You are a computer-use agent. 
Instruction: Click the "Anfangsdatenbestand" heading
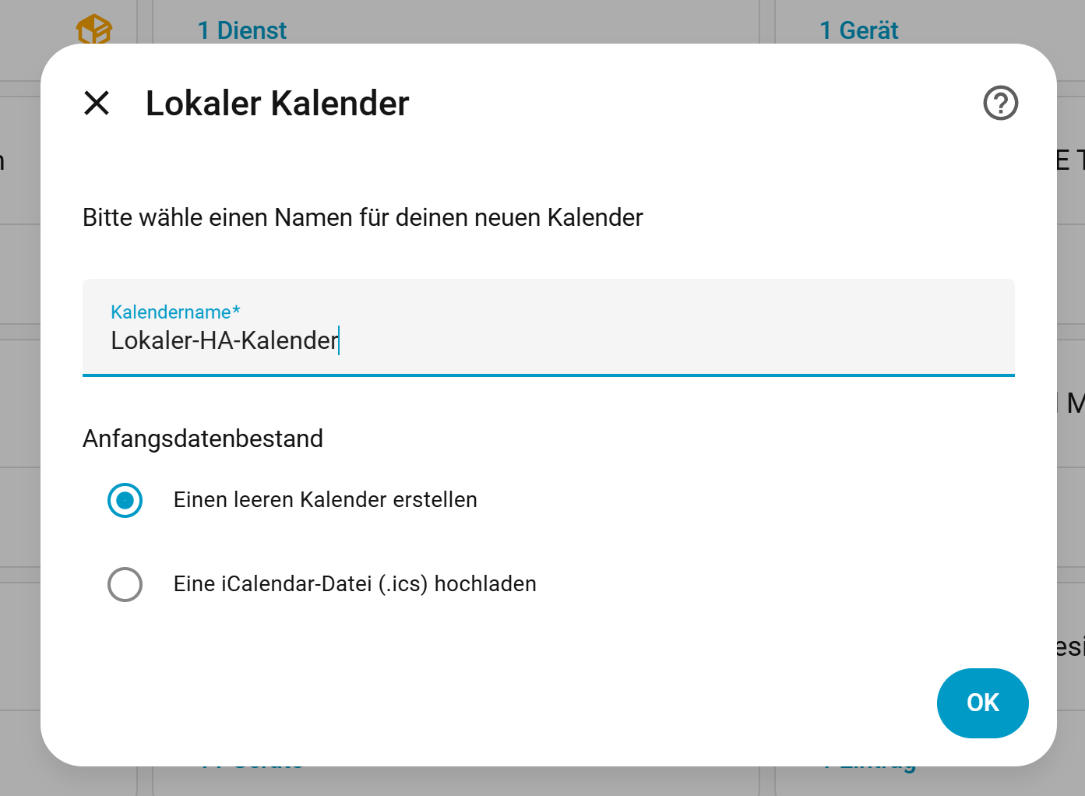pyautogui.click(x=203, y=439)
